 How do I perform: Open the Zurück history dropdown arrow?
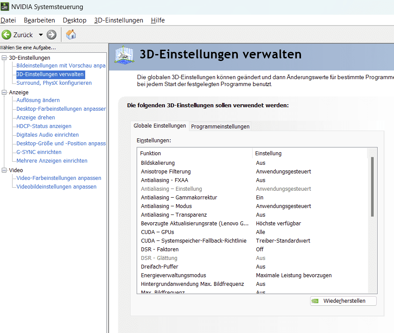coord(41,35)
